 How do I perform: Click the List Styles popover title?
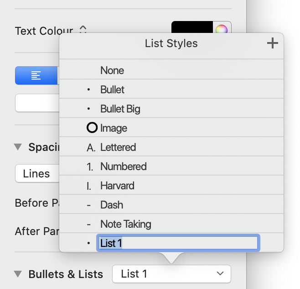171,44
